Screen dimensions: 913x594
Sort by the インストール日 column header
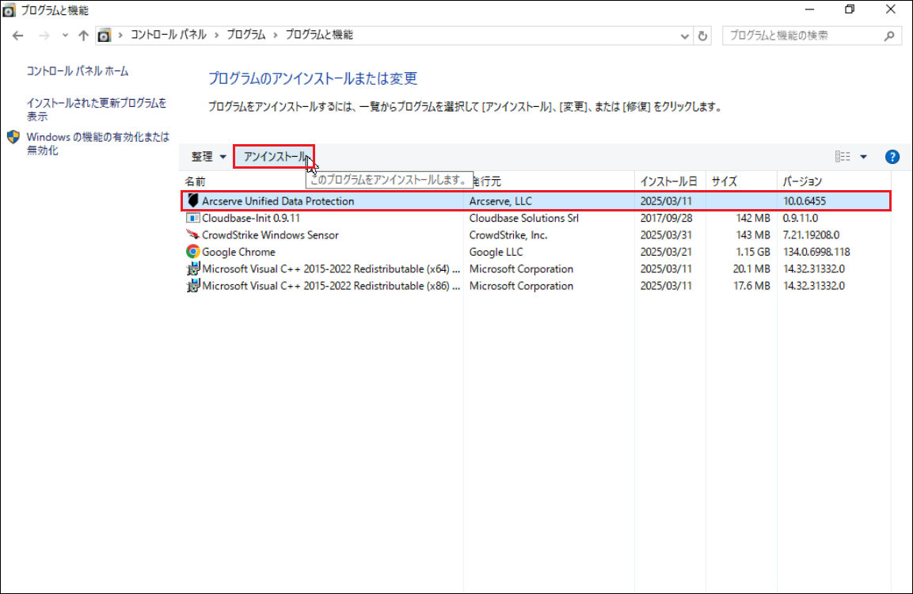[668, 181]
